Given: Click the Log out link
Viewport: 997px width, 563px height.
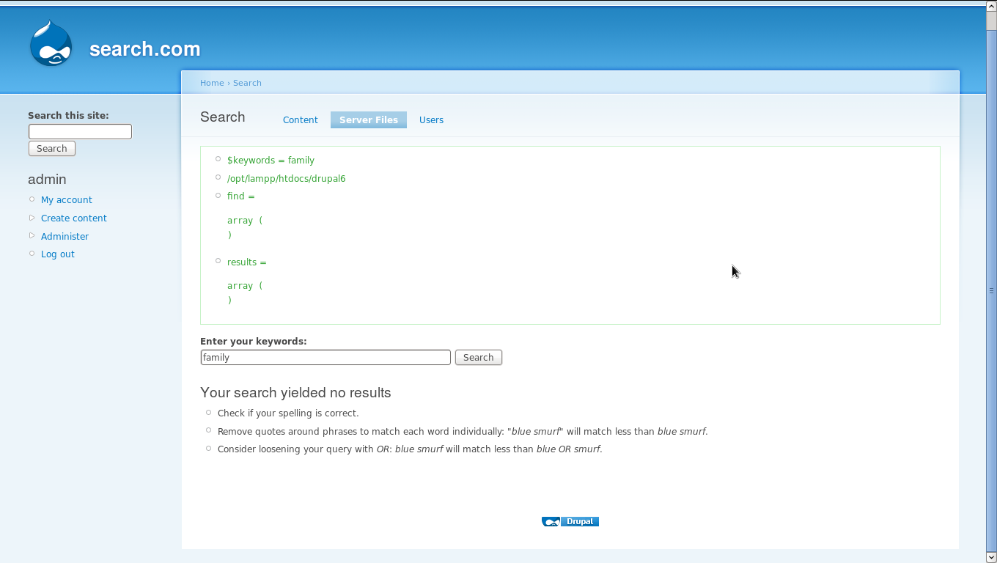Looking at the screenshot, I should [x=57, y=254].
